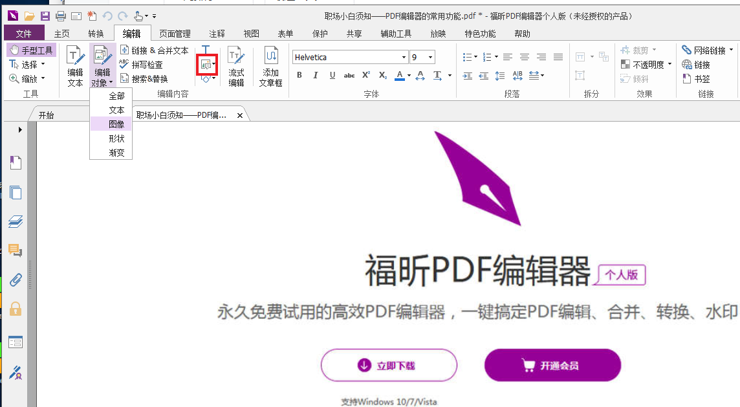Click the character scale A icon with arrows
Image resolution: width=740 pixels, height=407 pixels.
[x=420, y=75]
